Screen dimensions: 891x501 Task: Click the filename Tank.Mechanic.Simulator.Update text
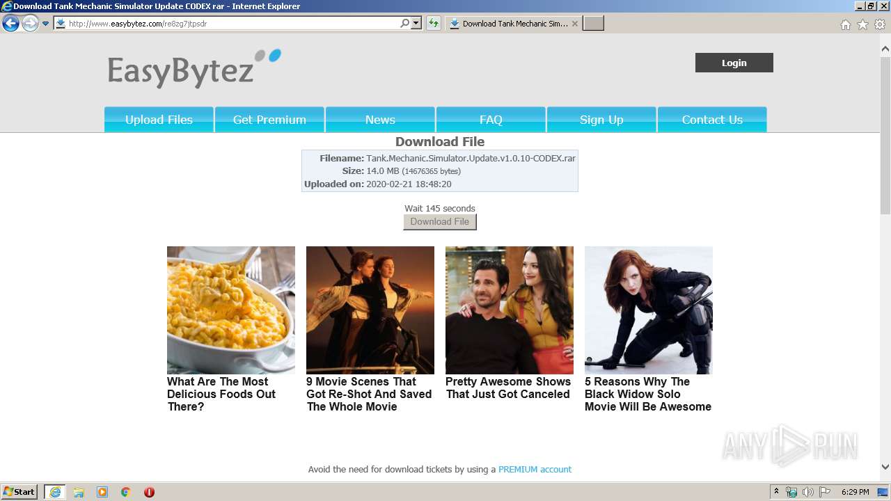click(471, 158)
